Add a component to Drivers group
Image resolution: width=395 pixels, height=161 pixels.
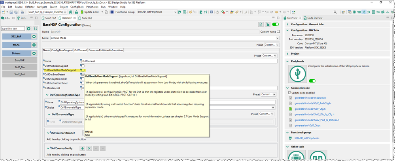tap(34, 53)
